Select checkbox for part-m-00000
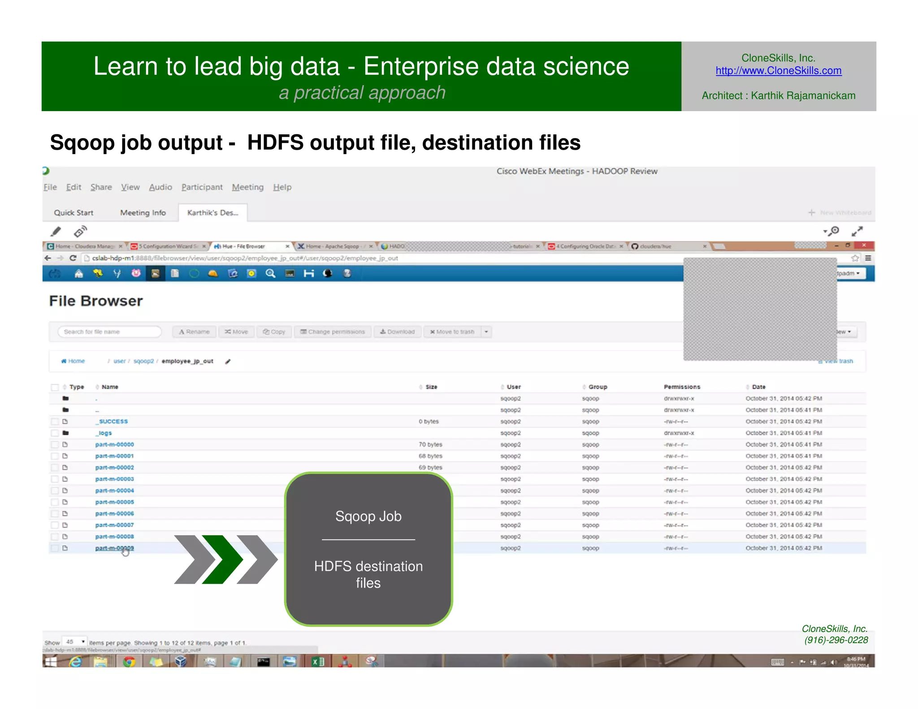918x709 pixels. click(55, 445)
